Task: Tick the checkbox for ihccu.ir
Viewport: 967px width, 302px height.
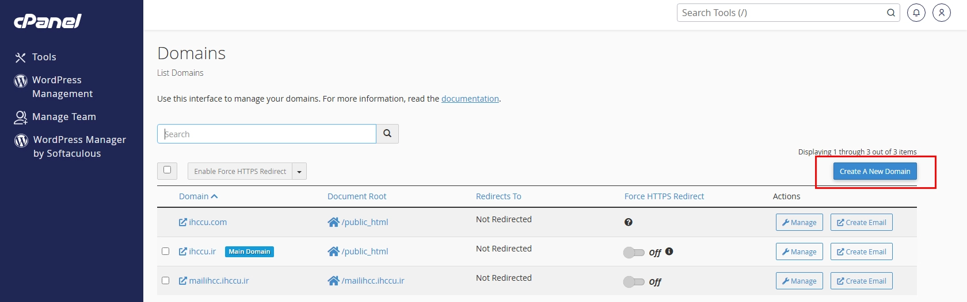Action: [x=165, y=251]
